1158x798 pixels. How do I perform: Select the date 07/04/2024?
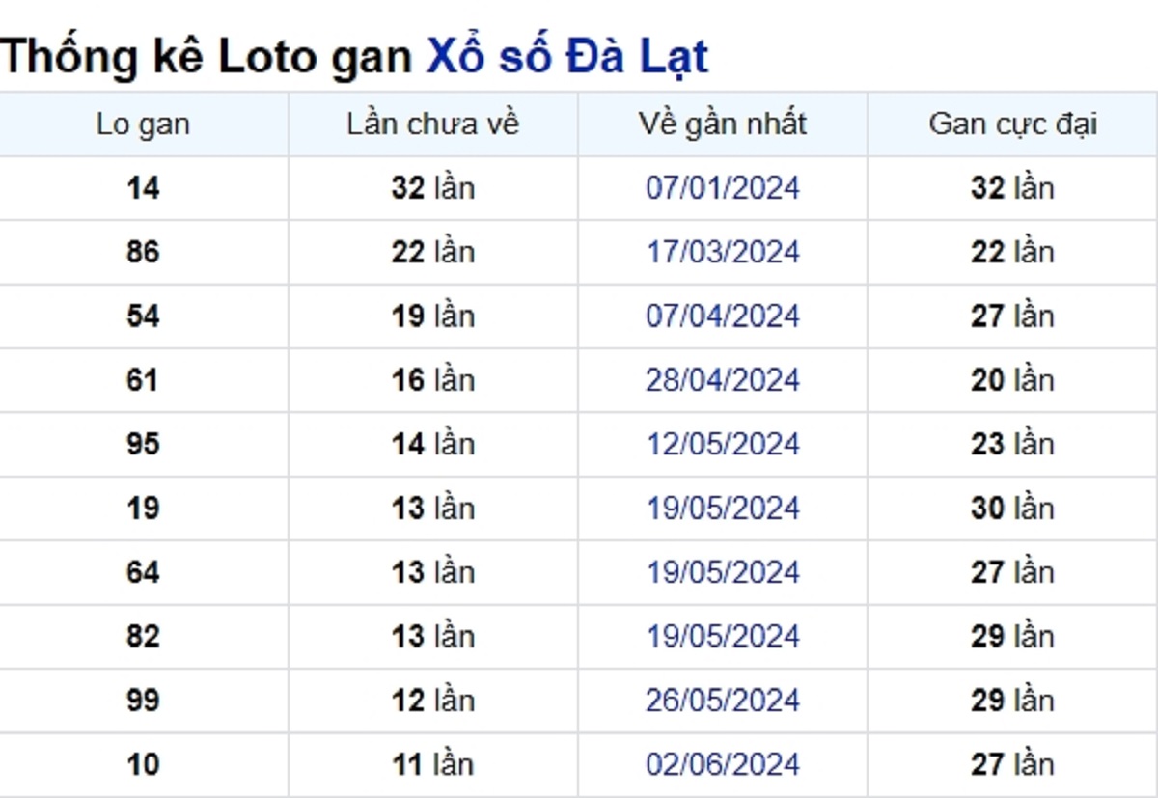click(x=723, y=316)
